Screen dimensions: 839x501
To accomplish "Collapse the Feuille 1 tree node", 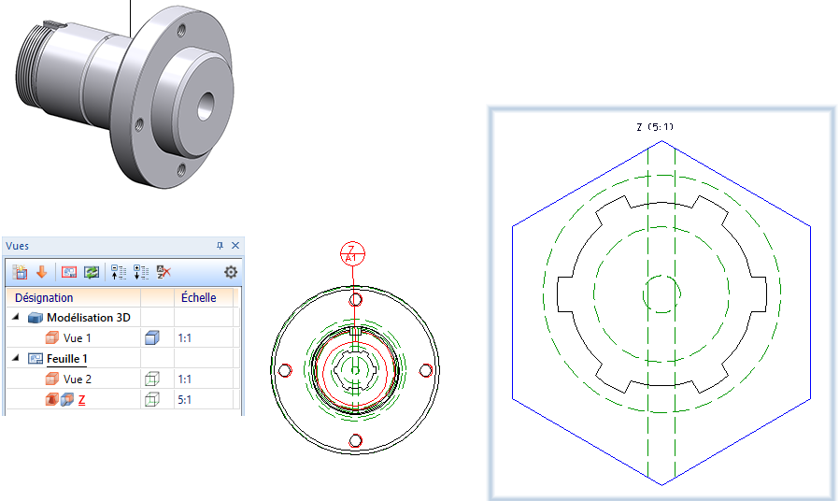I will [14, 358].
